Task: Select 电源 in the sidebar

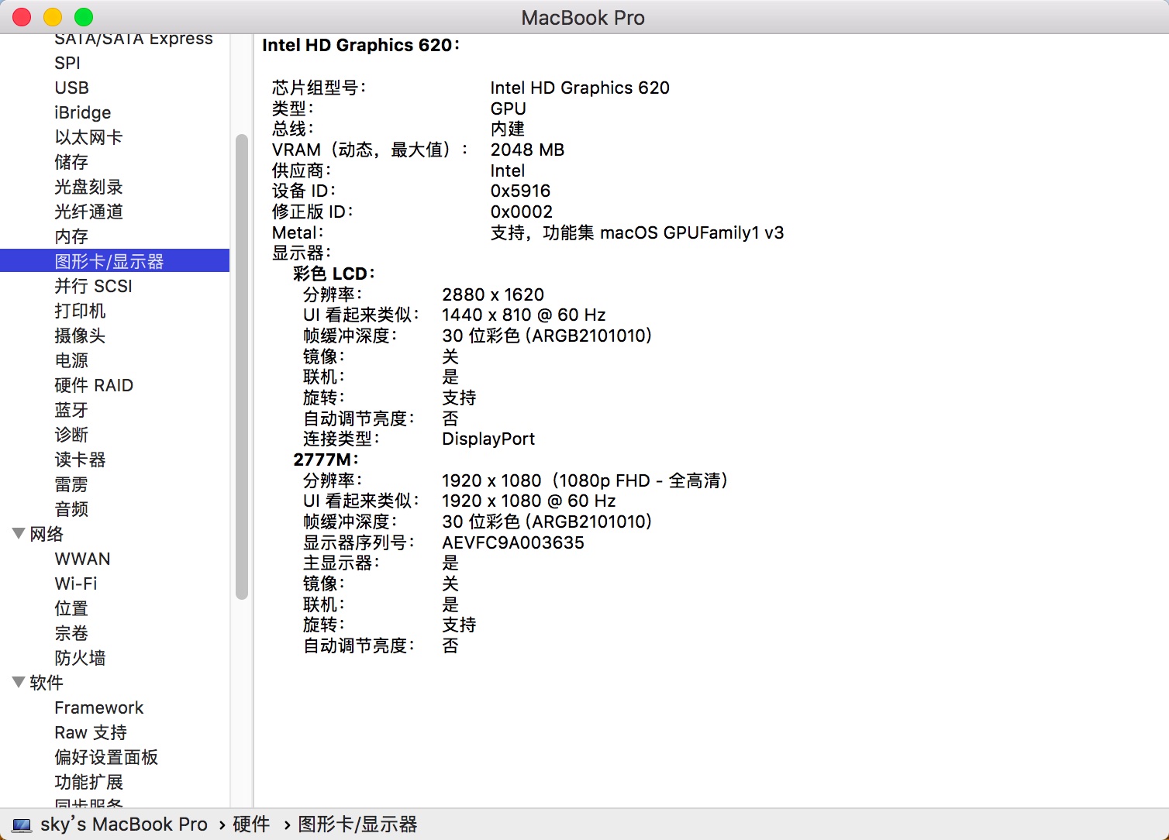Action: pyautogui.click(x=71, y=360)
